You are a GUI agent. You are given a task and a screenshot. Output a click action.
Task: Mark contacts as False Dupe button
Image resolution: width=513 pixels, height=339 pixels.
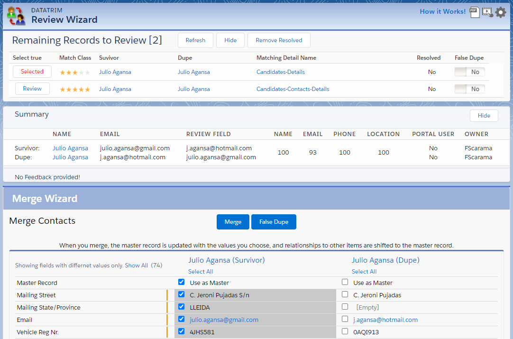274,222
